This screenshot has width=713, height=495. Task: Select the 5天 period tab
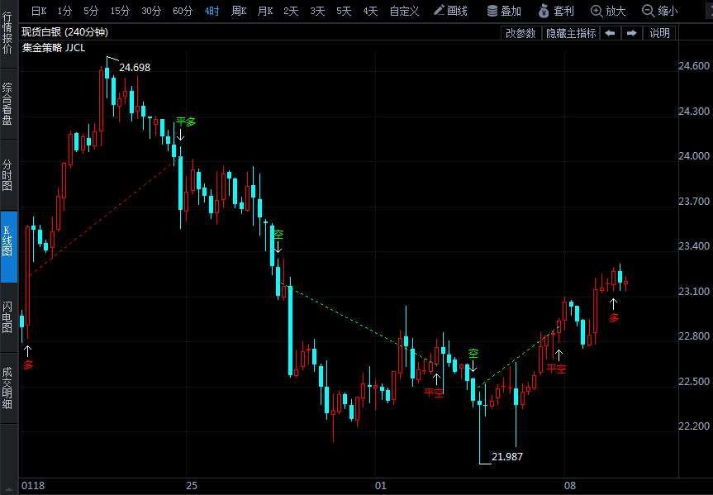344,11
